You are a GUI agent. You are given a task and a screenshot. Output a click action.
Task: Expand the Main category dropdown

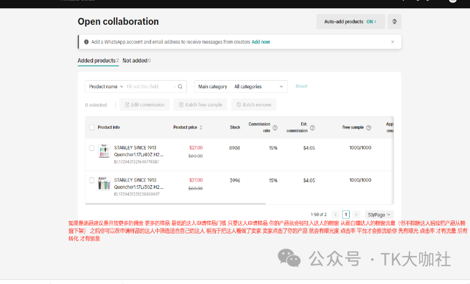tap(241, 87)
